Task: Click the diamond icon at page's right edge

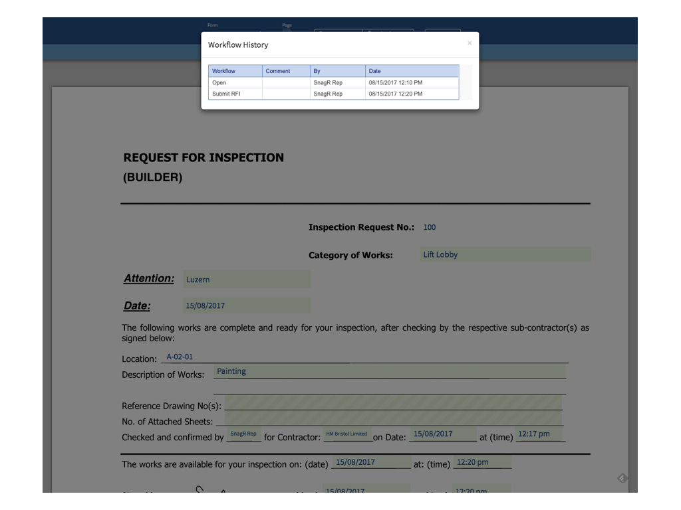Action: 622,478
